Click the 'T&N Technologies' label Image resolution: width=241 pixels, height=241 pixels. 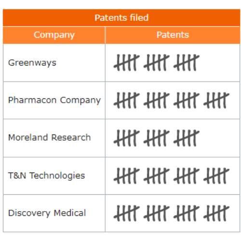[46, 175]
